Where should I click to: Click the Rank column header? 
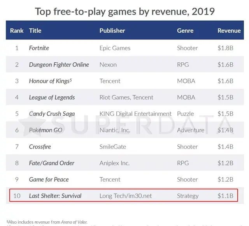(x=17, y=30)
